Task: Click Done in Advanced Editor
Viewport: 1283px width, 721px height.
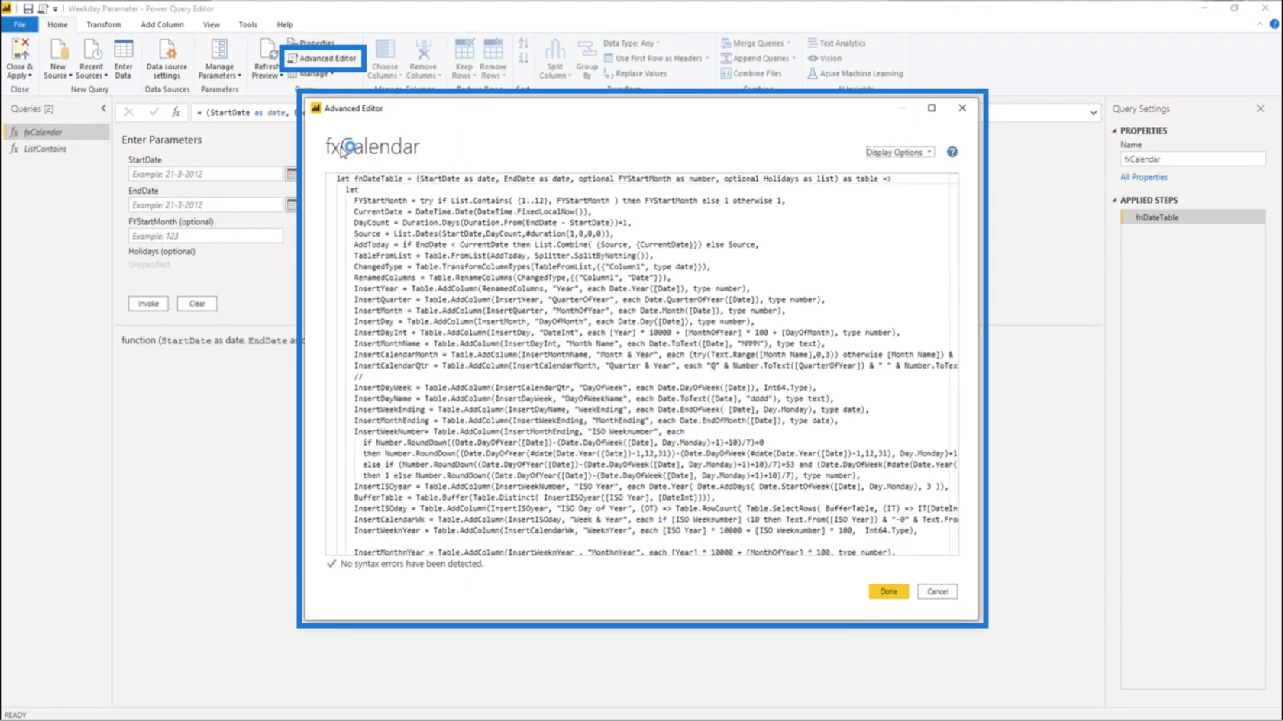Action: [x=888, y=591]
